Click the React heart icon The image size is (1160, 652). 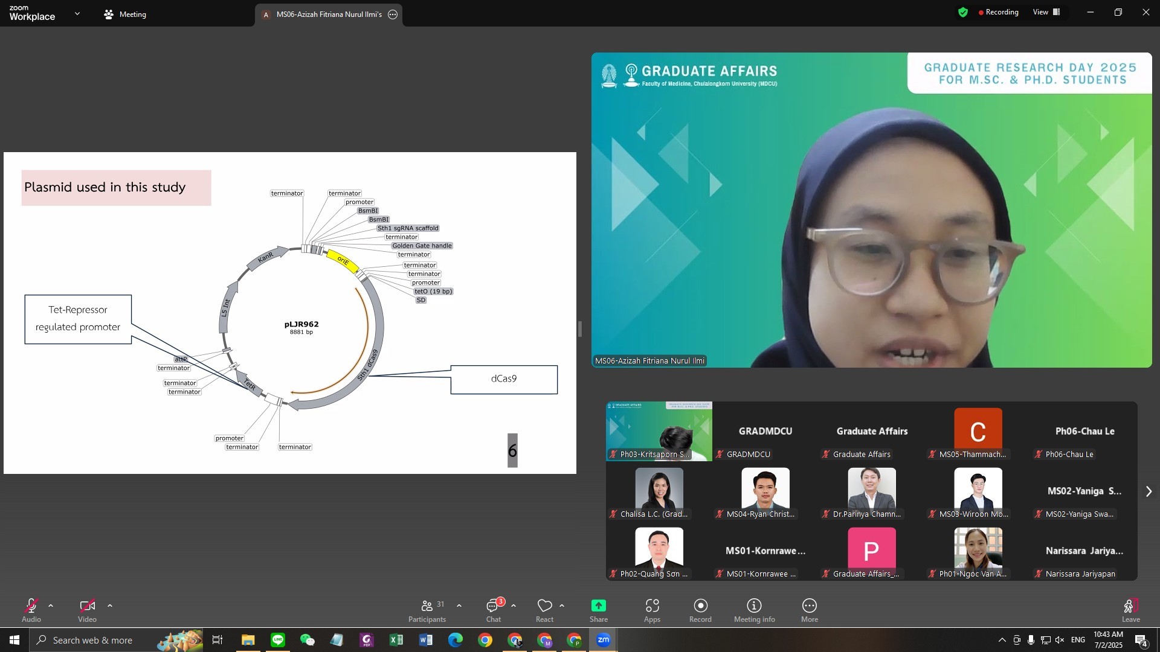coord(544,606)
